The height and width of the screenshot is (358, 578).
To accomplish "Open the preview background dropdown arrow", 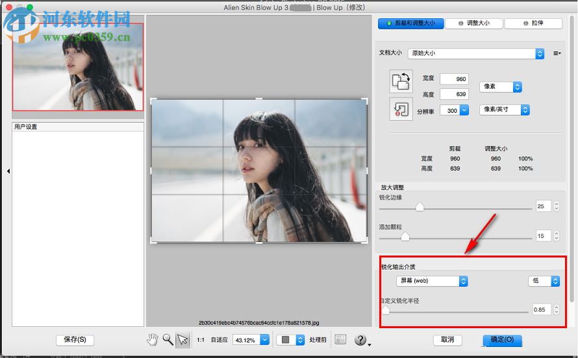I will [x=300, y=340].
